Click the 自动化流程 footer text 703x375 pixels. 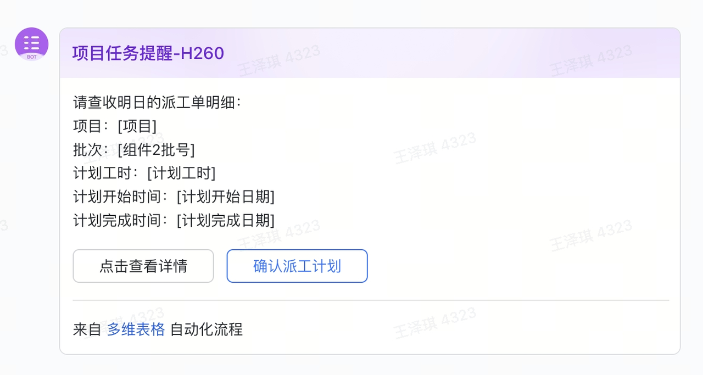pyautogui.click(x=207, y=329)
